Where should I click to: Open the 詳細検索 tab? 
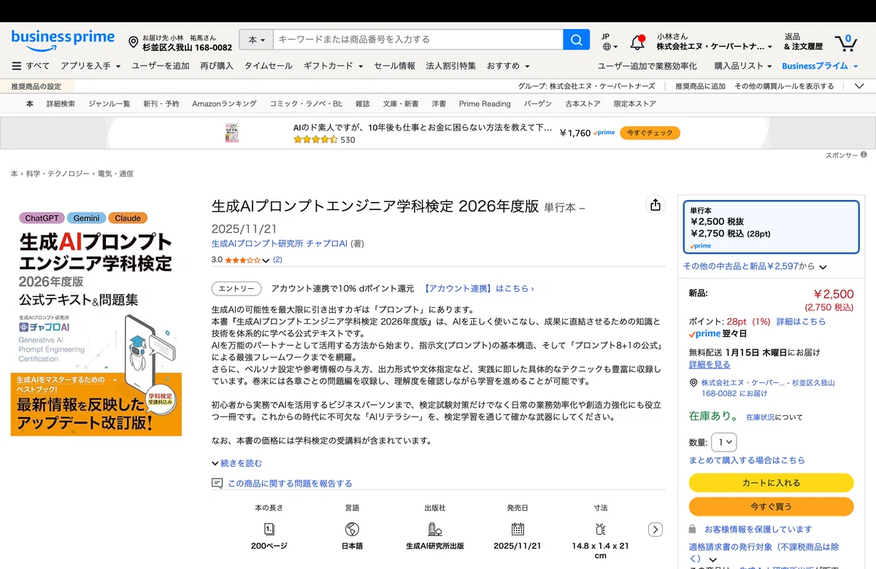tap(61, 104)
